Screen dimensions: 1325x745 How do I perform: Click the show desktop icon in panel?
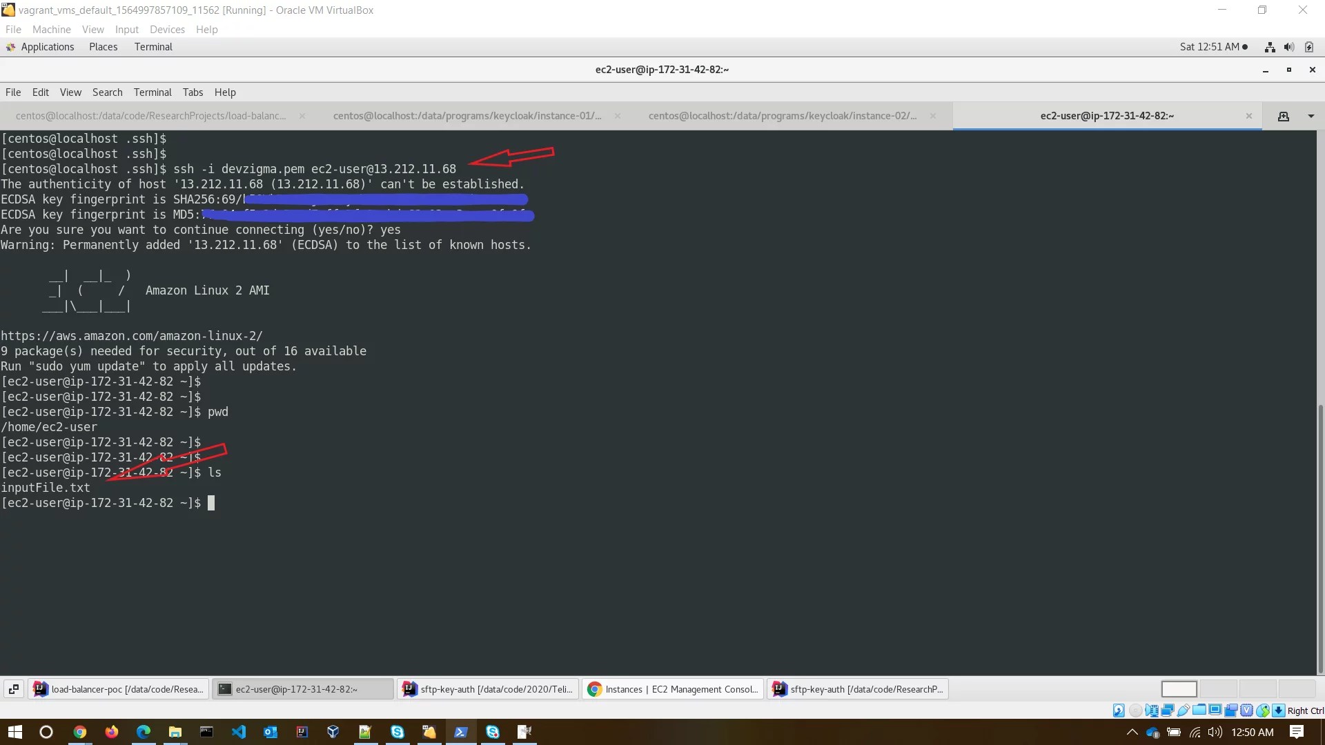pyautogui.click(x=13, y=689)
